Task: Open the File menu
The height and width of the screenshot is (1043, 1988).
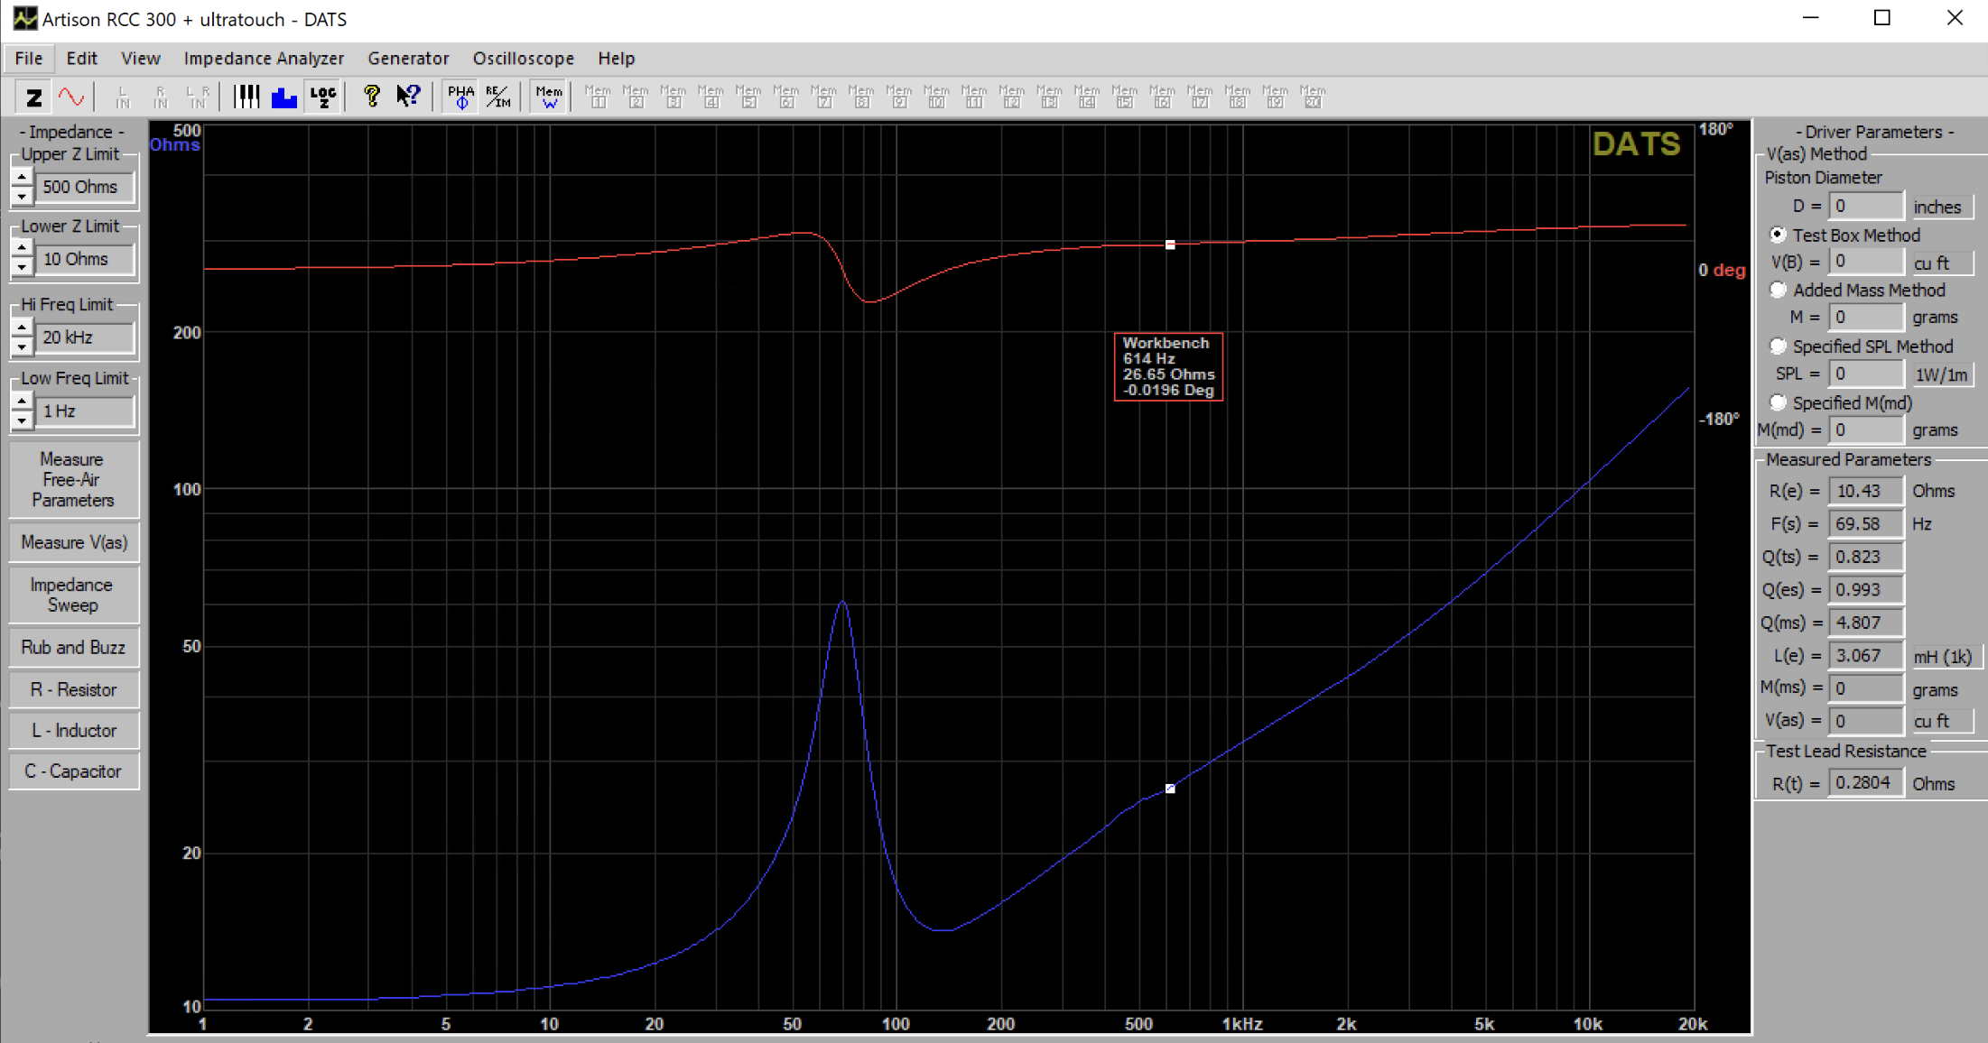Action: coord(29,59)
